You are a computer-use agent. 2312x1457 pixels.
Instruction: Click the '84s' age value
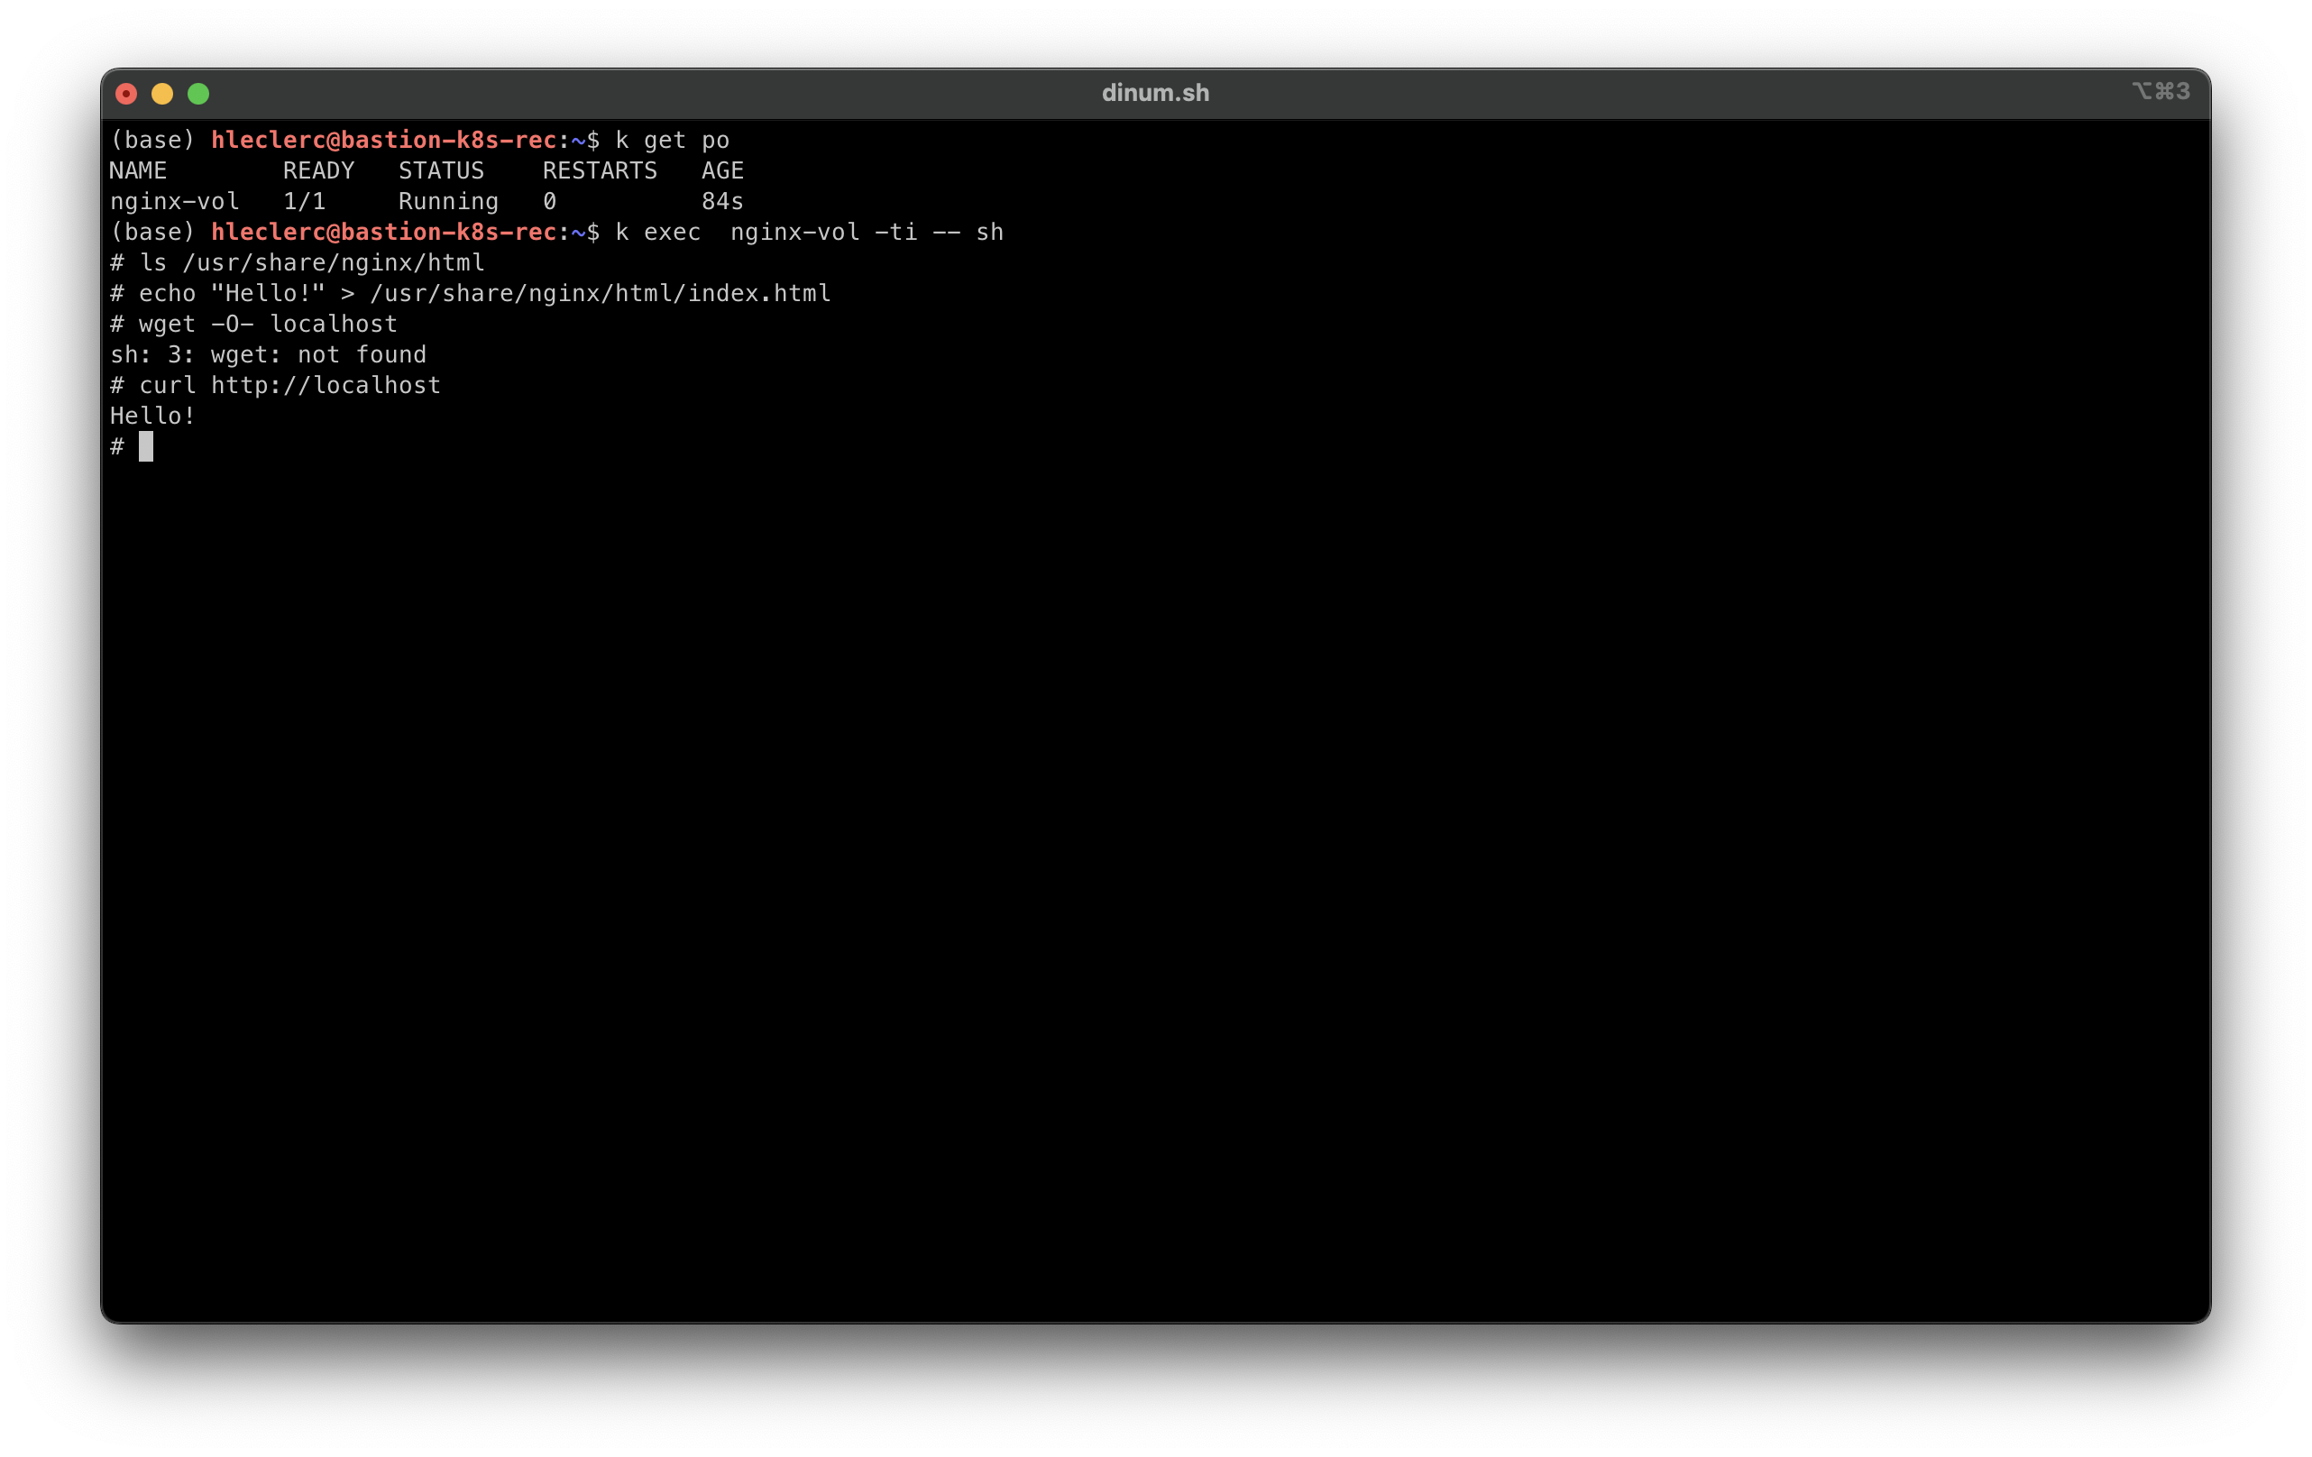coord(722,200)
